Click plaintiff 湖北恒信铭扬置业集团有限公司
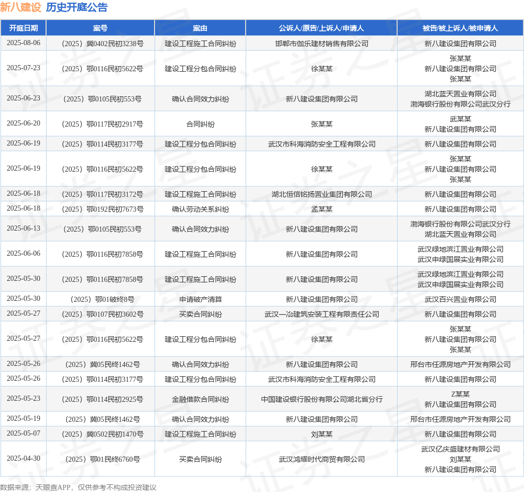 [322, 194]
